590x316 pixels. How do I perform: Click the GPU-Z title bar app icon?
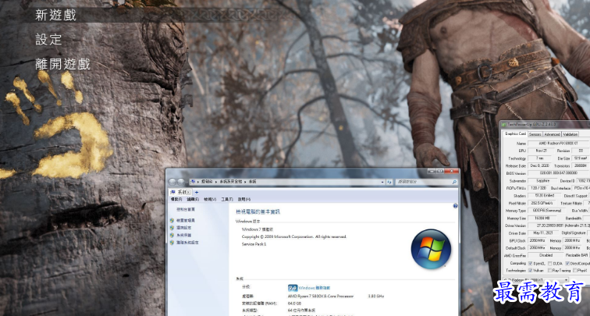click(x=504, y=125)
